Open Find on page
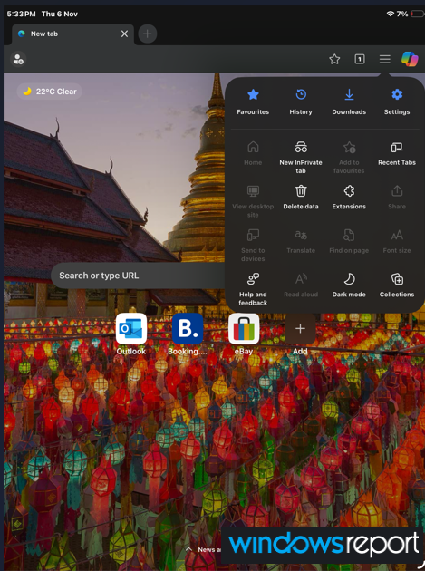Image resolution: width=425 pixels, height=571 pixels. (349, 241)
